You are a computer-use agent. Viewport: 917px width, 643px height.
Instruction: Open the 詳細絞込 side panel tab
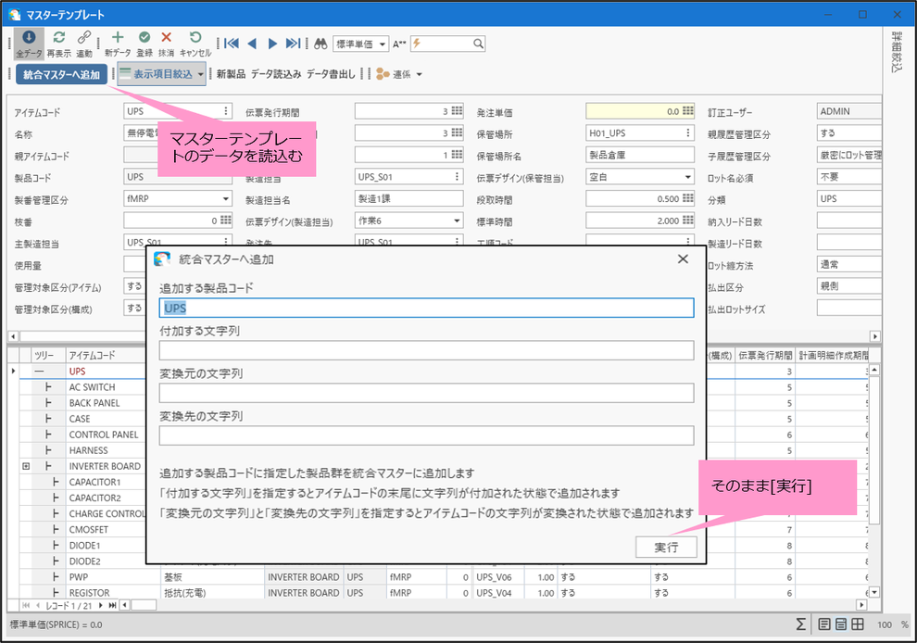coord(897,52)
